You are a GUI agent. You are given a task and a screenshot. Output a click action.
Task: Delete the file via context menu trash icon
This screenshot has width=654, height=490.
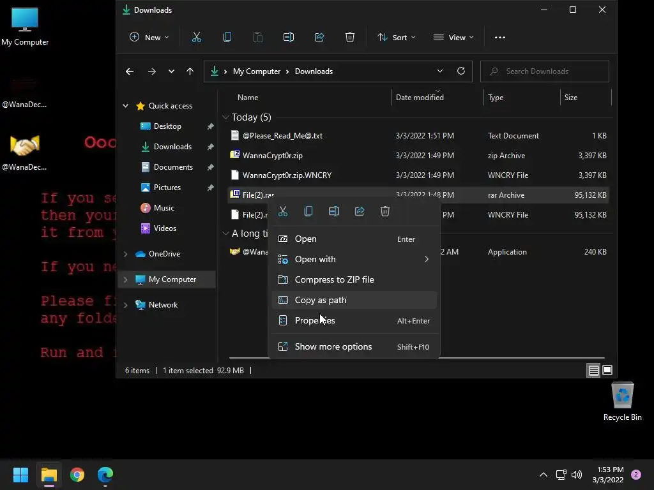click(385, 211)
